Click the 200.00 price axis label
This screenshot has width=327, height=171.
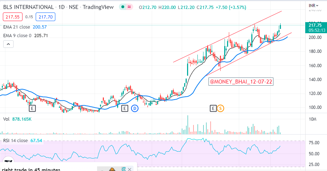click(315, 37)
